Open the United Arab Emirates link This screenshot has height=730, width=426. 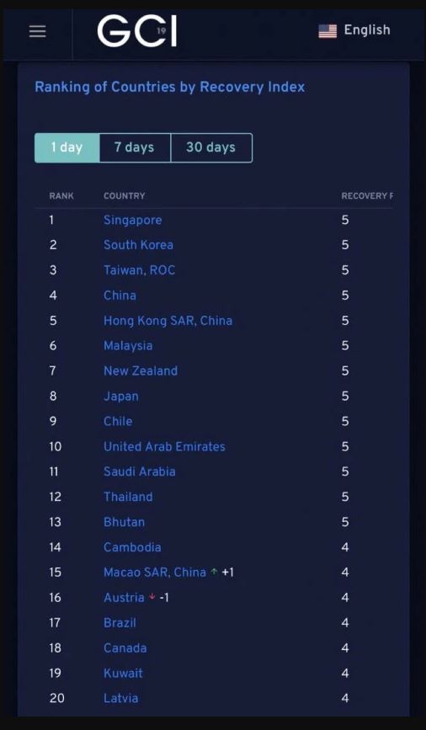[164, 446]
